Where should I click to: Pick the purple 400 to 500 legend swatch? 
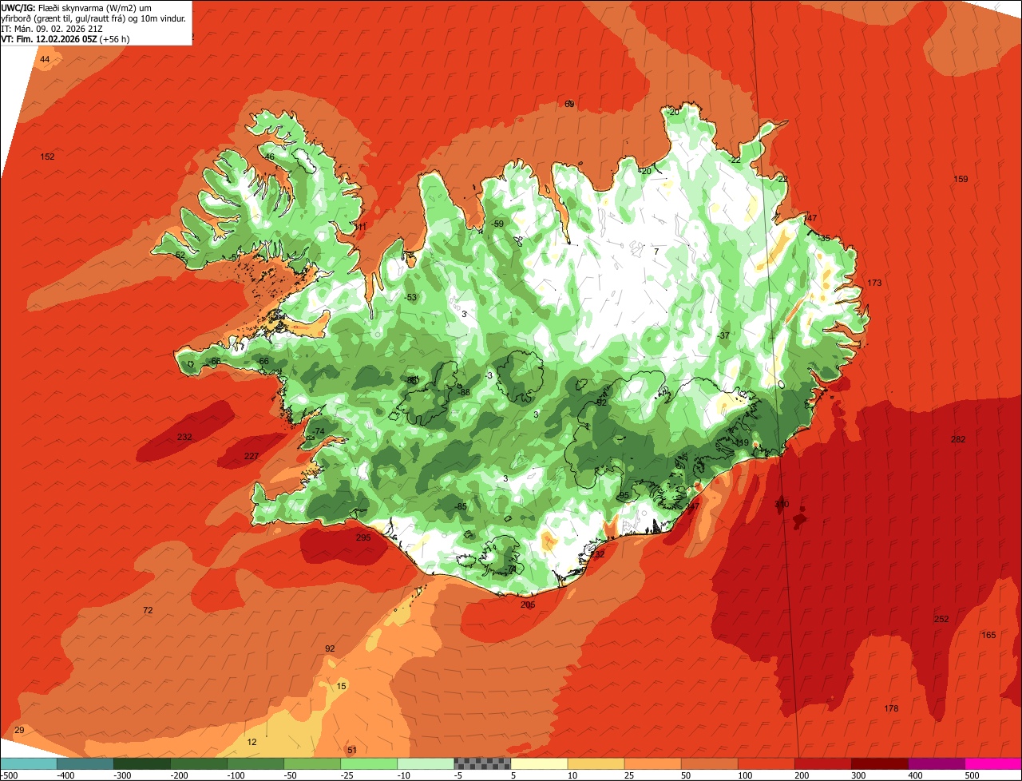click(x=936, y=764)
